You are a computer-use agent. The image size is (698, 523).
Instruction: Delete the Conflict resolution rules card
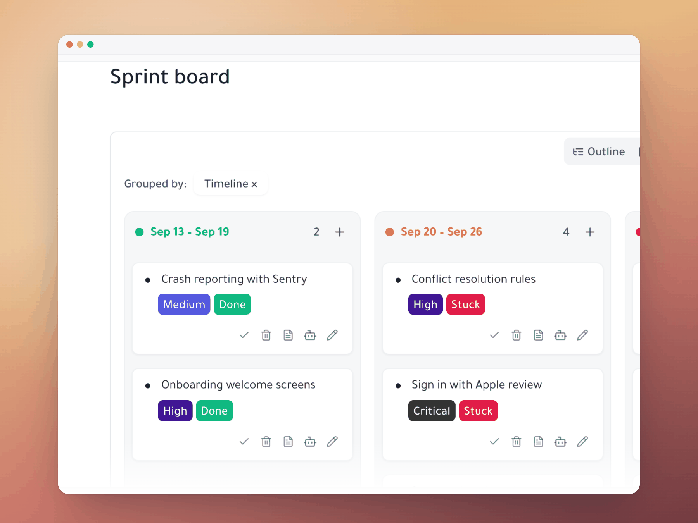[x=517, y=335]
